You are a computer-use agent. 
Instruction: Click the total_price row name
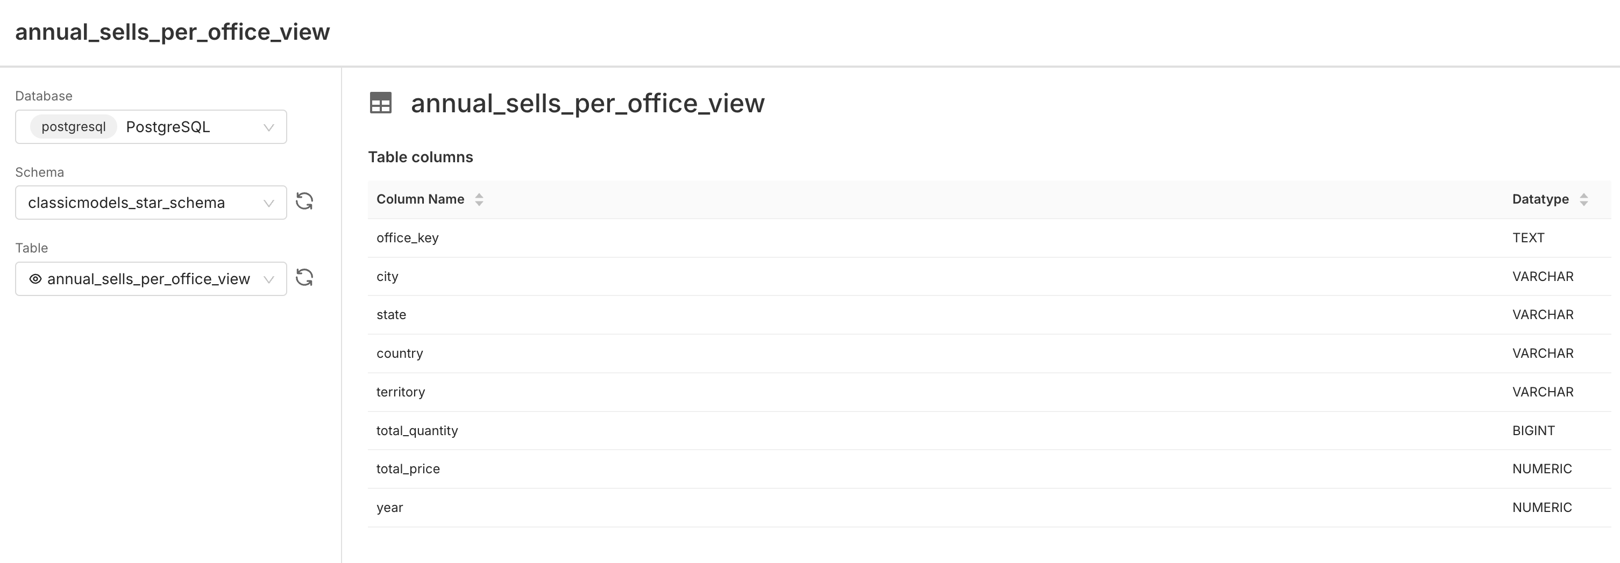coord(408,470)
